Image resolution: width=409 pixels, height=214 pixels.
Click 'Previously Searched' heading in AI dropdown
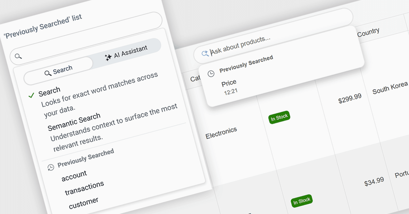pos(246,64)
